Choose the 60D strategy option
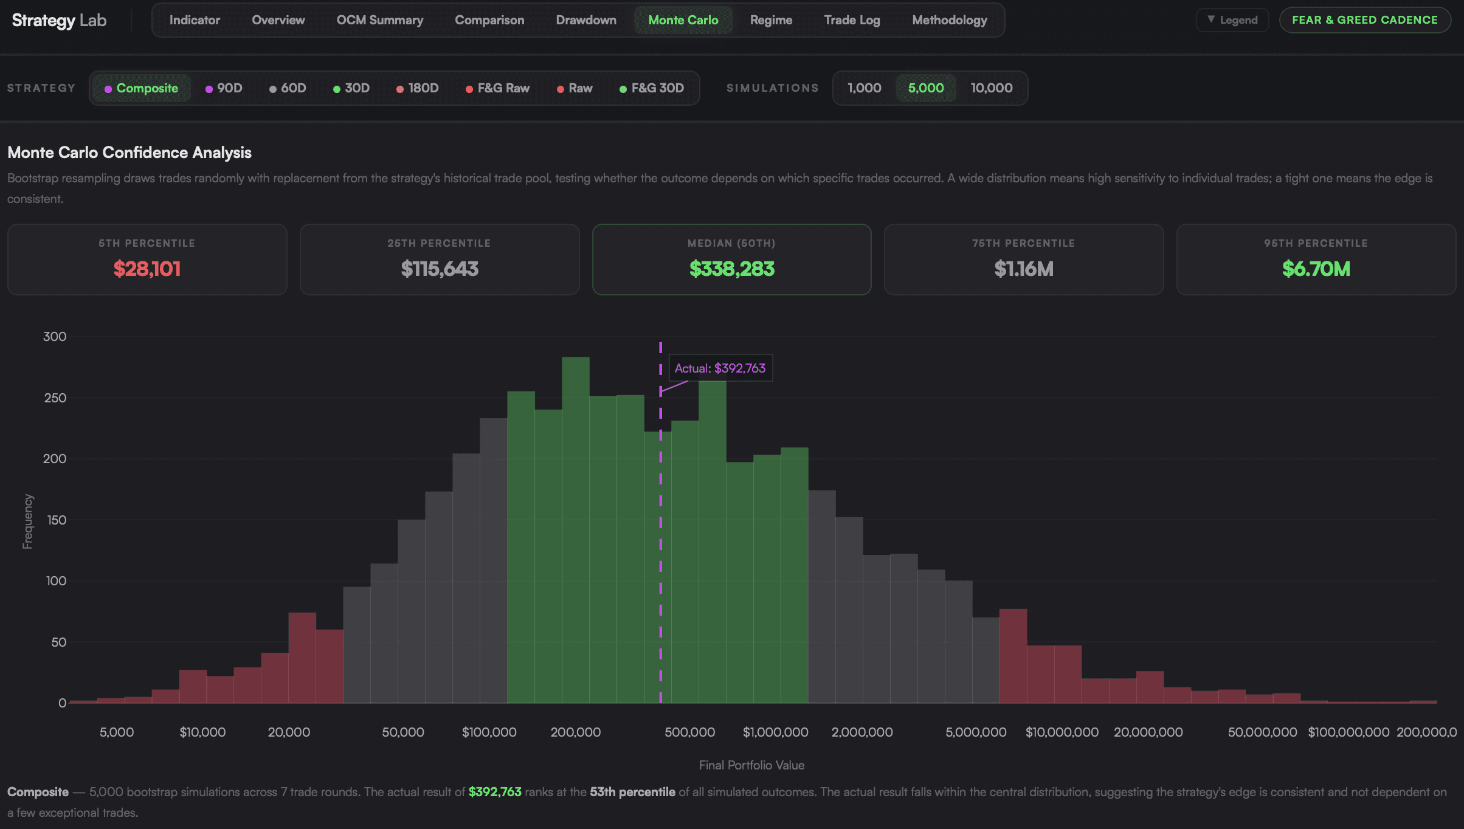The width and height of the screenshot is (1464, 829). pos(288,88)
